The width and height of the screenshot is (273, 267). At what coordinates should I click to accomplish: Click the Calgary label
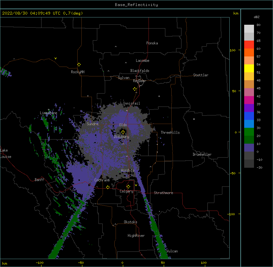(127, 191)
